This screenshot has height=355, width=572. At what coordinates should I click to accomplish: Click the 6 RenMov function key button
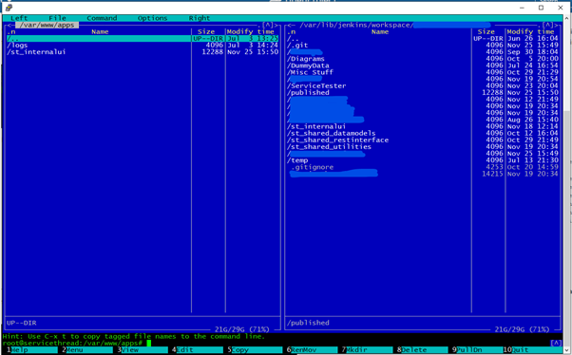312,350
